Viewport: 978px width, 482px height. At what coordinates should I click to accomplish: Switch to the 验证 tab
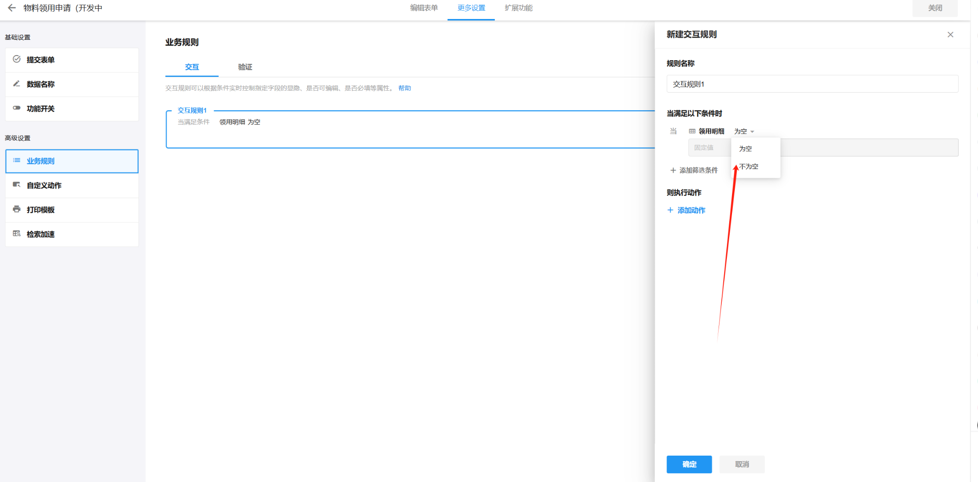(x=245, y=67)
